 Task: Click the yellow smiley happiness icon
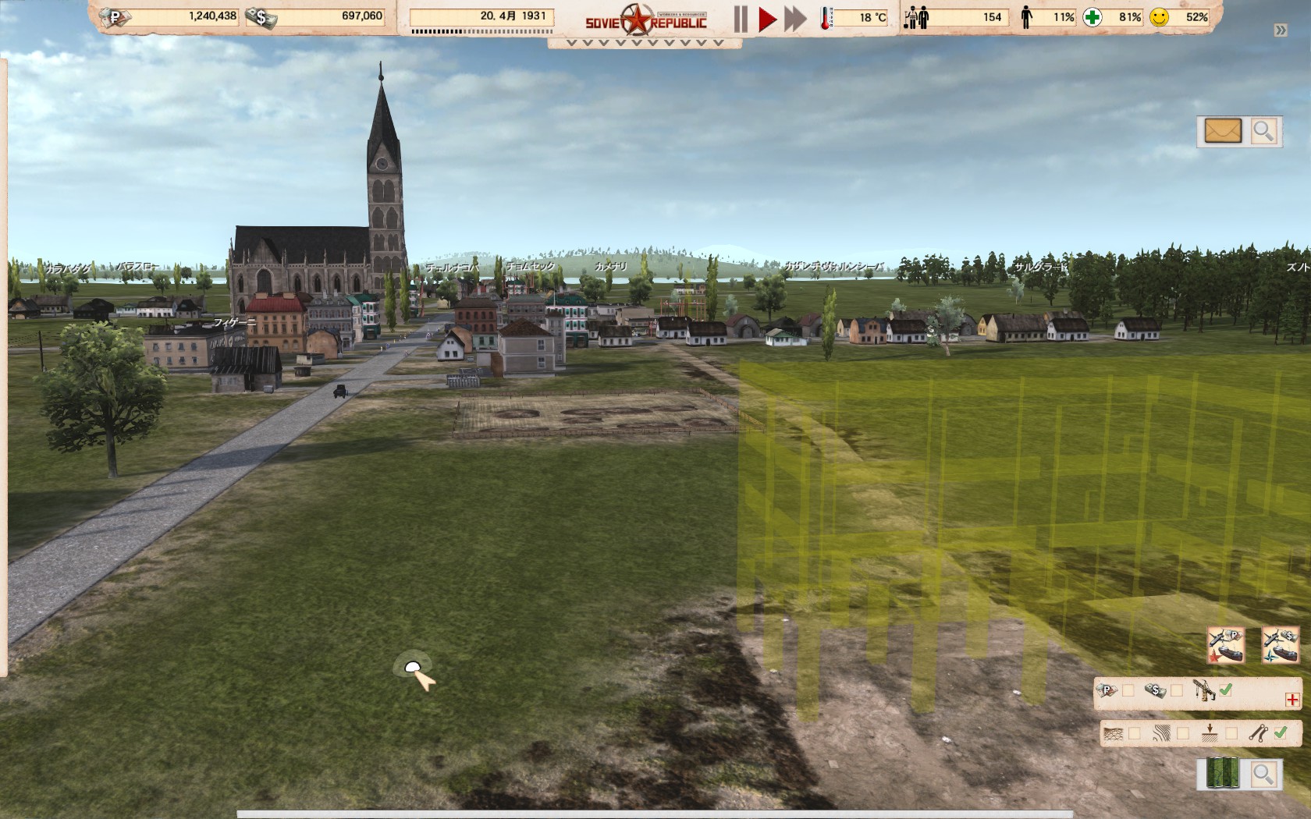(x=1160, y=17)
